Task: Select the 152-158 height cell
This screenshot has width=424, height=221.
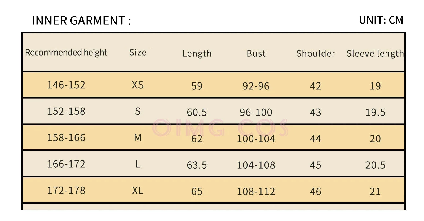Action: tap(66, 111)
